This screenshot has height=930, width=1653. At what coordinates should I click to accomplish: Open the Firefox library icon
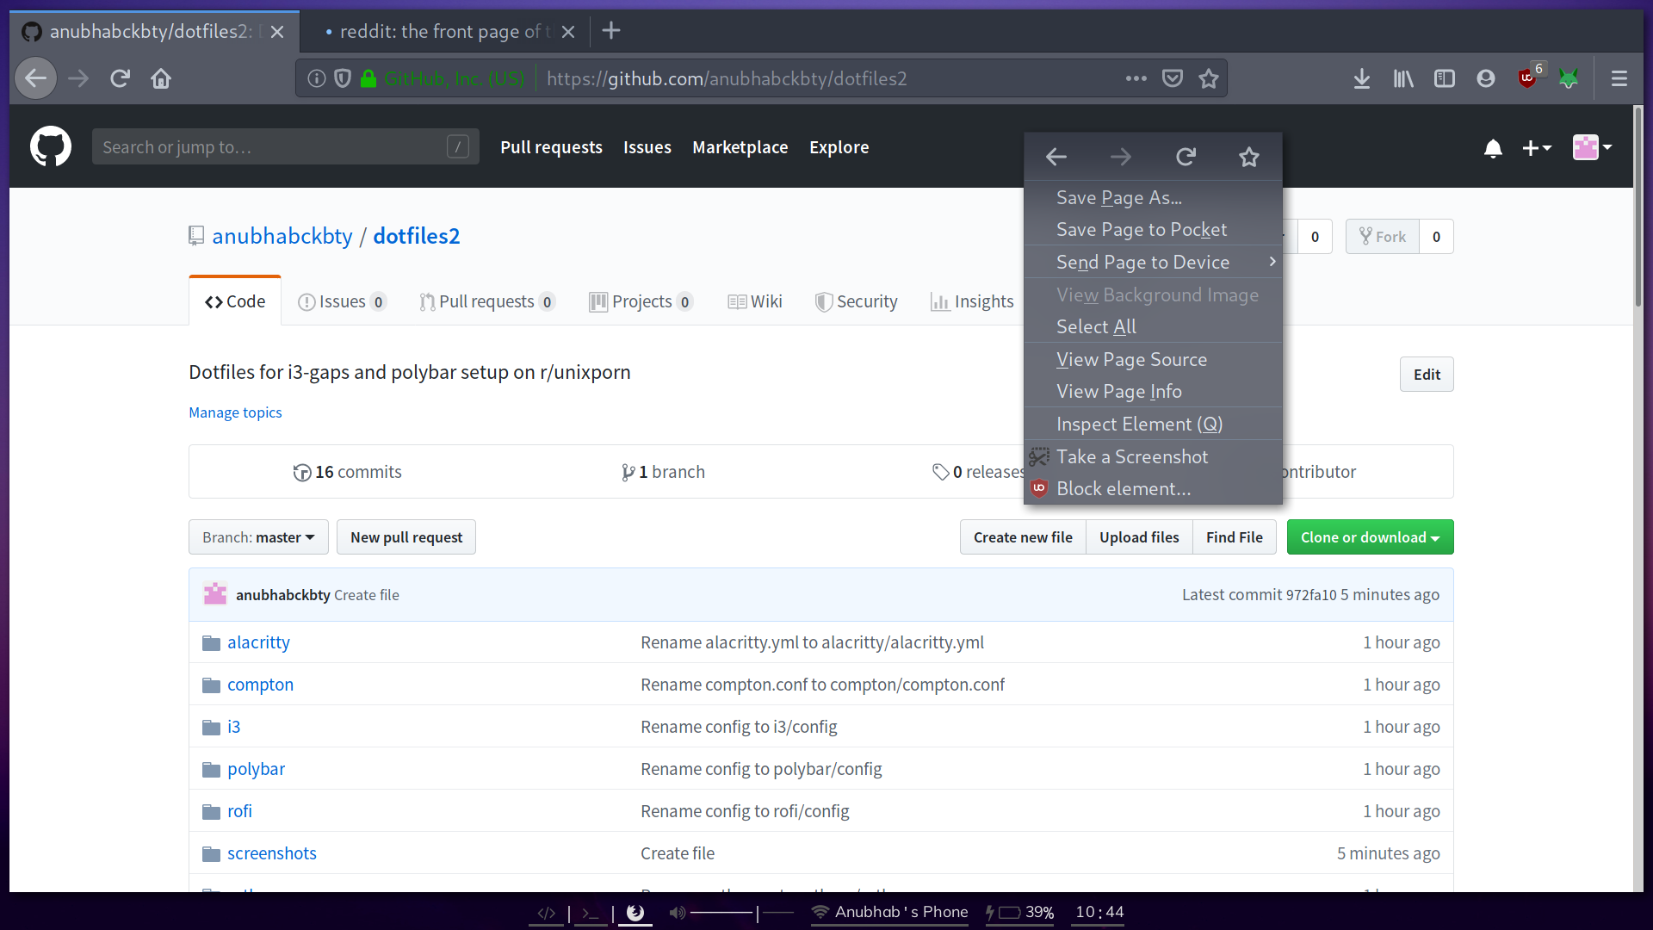(1403, 78)
